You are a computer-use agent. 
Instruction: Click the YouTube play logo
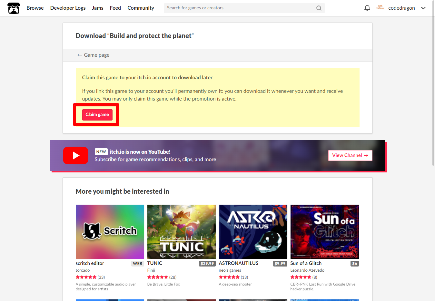(x=75, y=155)
